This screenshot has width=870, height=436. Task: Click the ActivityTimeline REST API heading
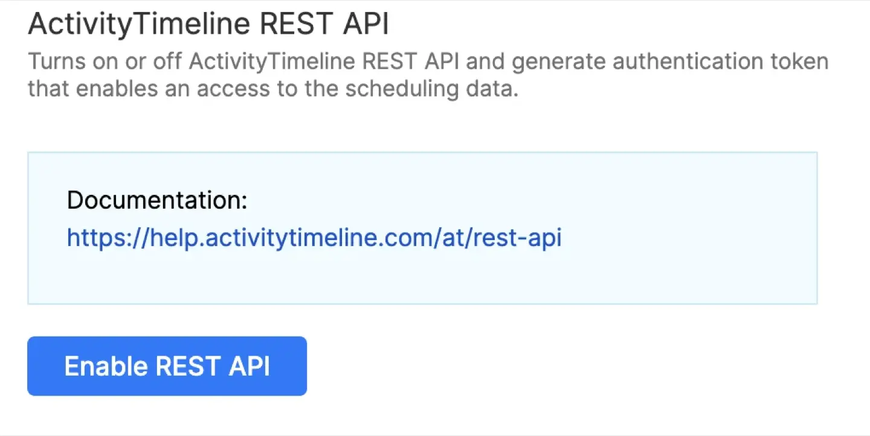pos(208,24)
